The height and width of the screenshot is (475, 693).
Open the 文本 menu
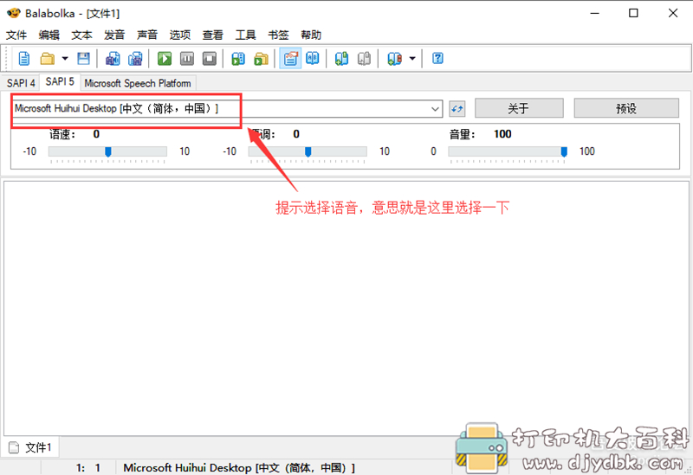pos(81,35)
